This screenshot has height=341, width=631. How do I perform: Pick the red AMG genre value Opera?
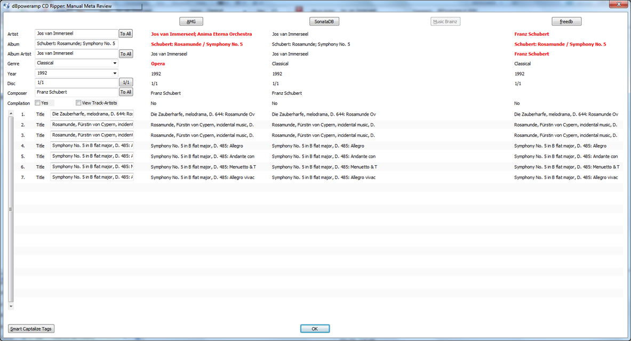(158, 63)
